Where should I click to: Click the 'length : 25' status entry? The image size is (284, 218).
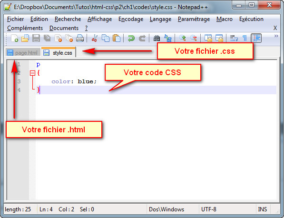(18, 209)
